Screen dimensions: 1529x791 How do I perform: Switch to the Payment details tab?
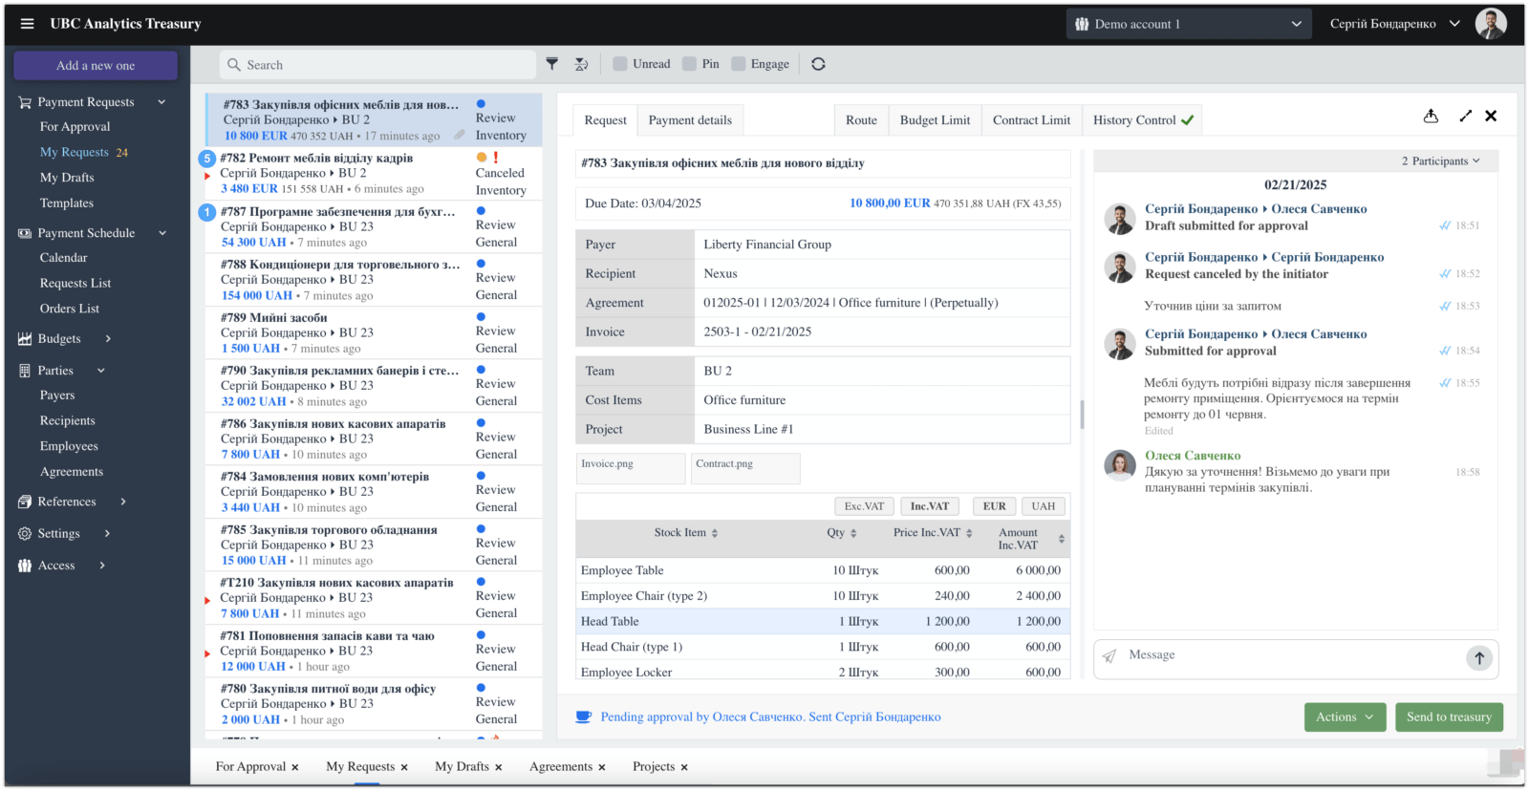click(690, 120)
